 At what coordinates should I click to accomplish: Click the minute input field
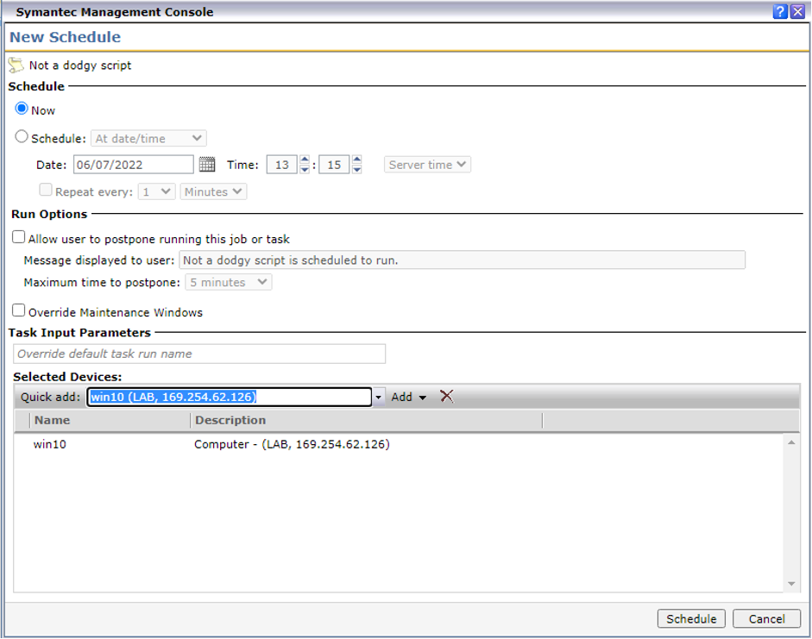[334, 165]
